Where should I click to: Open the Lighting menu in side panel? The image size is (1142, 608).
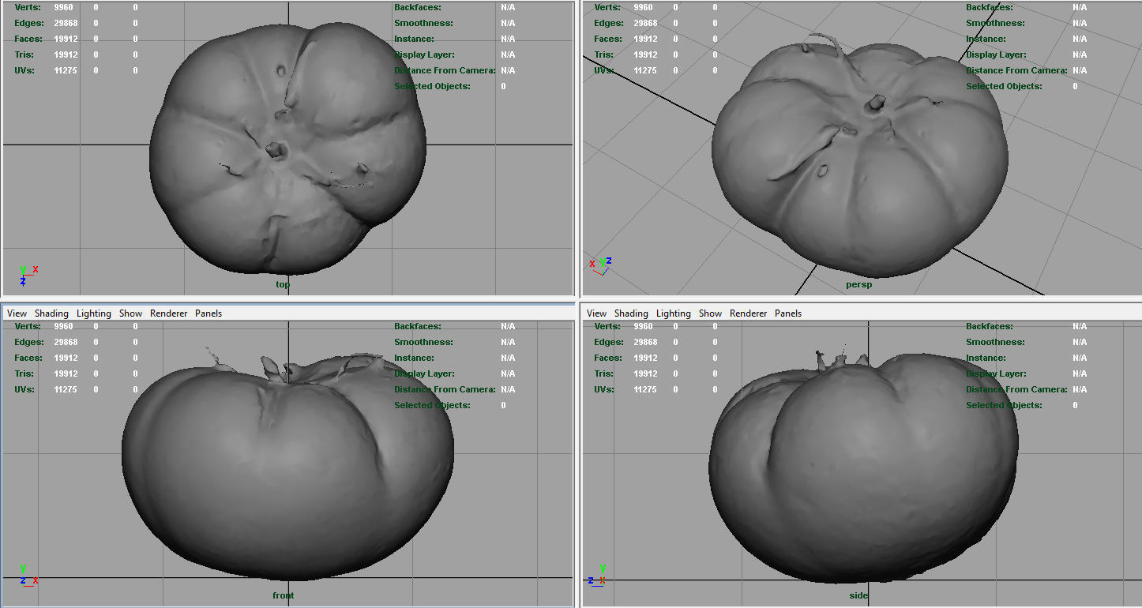point(674,313)
